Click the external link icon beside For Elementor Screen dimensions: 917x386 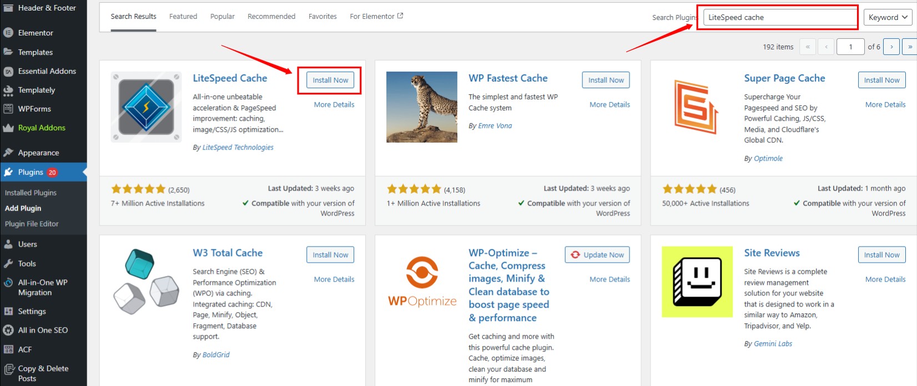point(400,16)
